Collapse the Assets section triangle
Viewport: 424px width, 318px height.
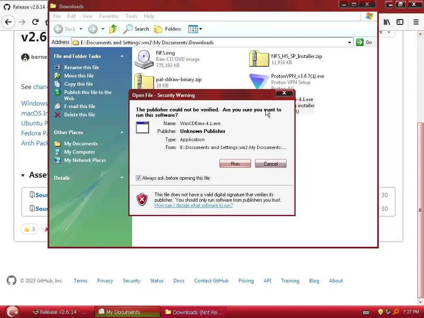[x=23, y=176]
